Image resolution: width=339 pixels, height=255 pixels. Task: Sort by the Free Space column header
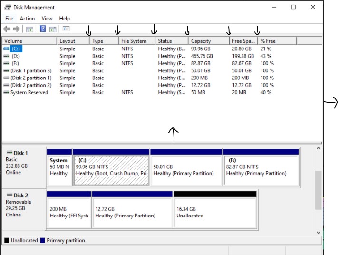[243, 41]
